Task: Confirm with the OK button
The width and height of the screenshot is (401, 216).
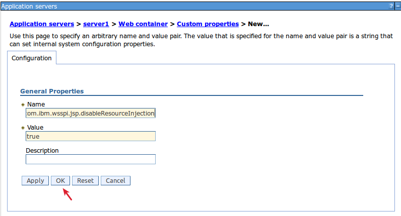Action: [60, 181]
